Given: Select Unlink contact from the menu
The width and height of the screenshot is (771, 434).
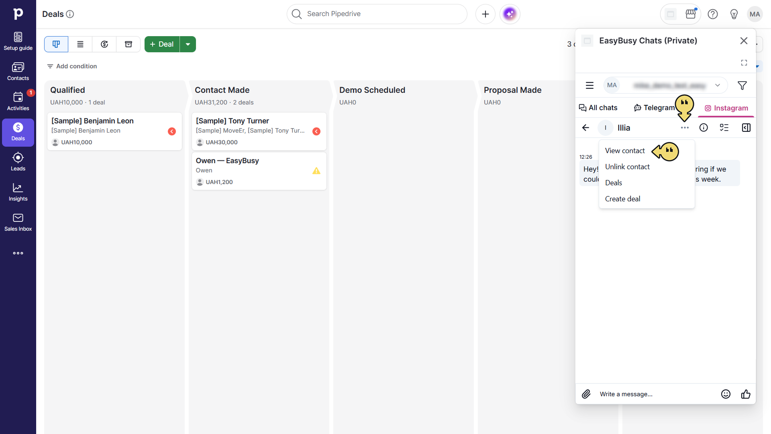Looking at the screenshot, I should 627,167.
